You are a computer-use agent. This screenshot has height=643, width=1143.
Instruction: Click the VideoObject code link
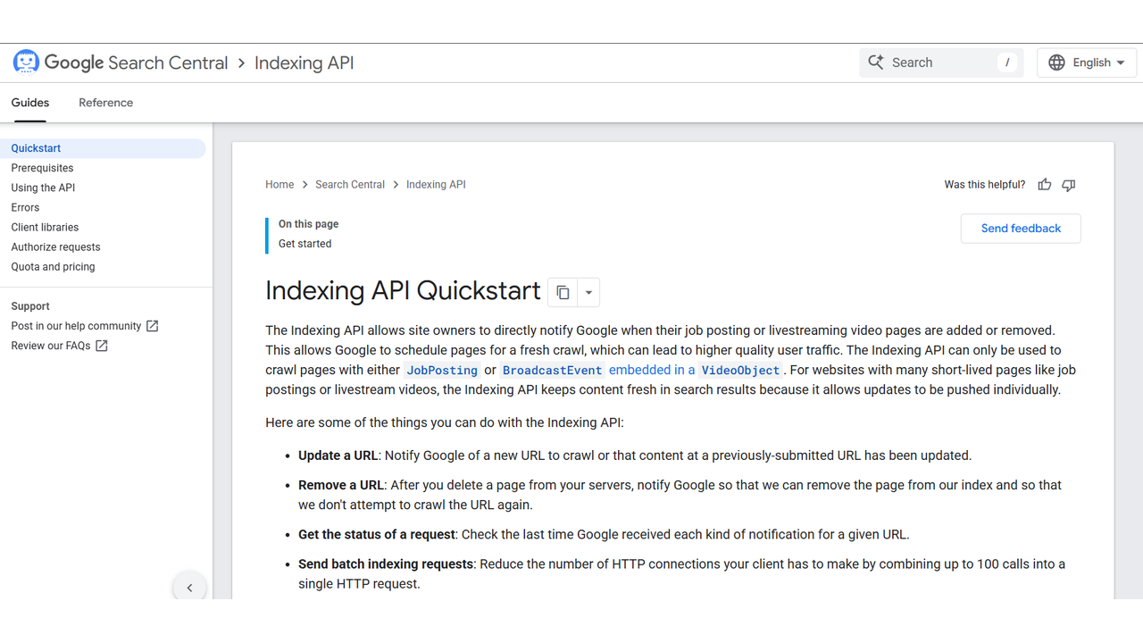(x=740, y=370)
